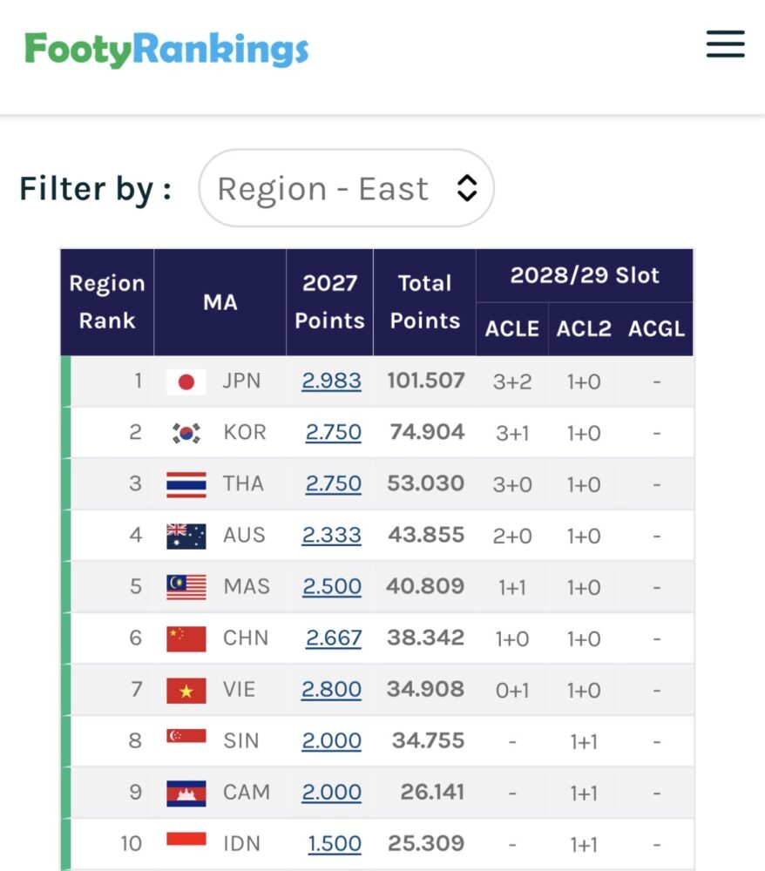Click the China flag icon
This screenshot has height=871, width=765.
tap(186, 638)
